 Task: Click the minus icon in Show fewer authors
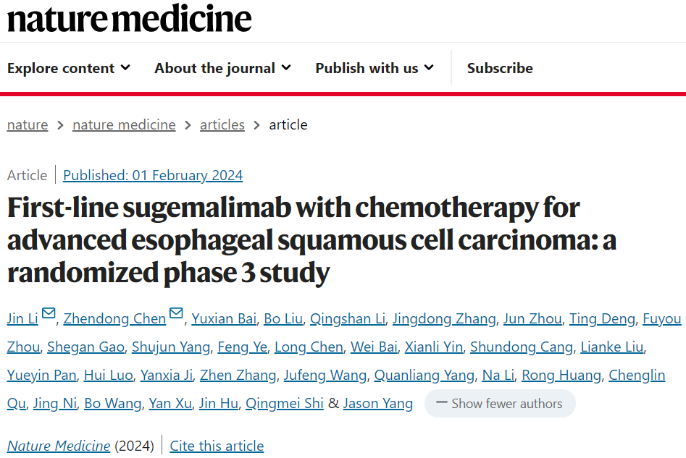pyautogui.click(x=442, y=402)
